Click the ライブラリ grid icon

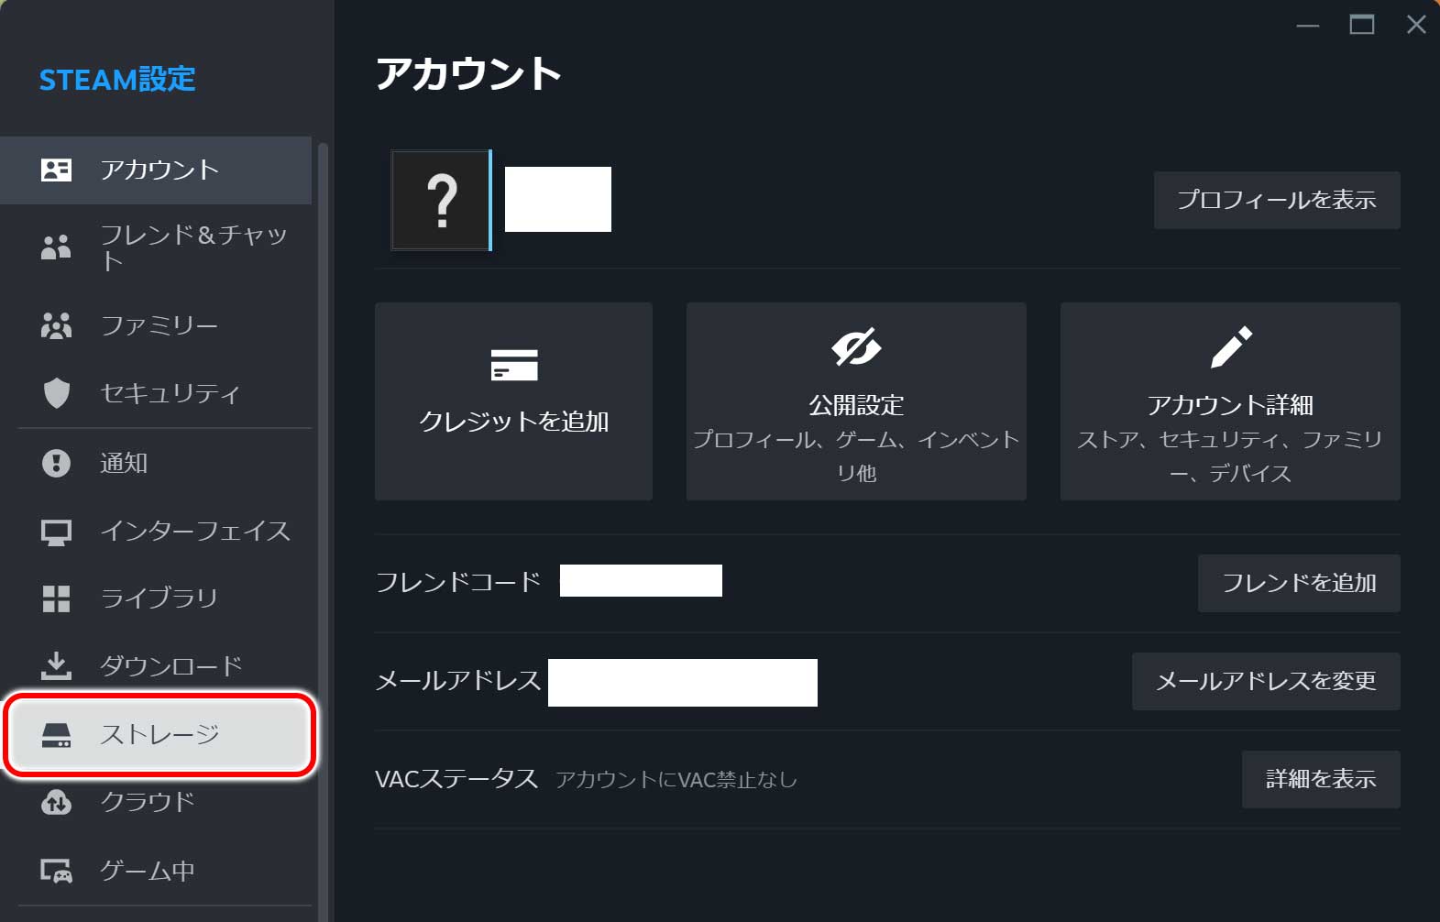(x=56, y=598)
